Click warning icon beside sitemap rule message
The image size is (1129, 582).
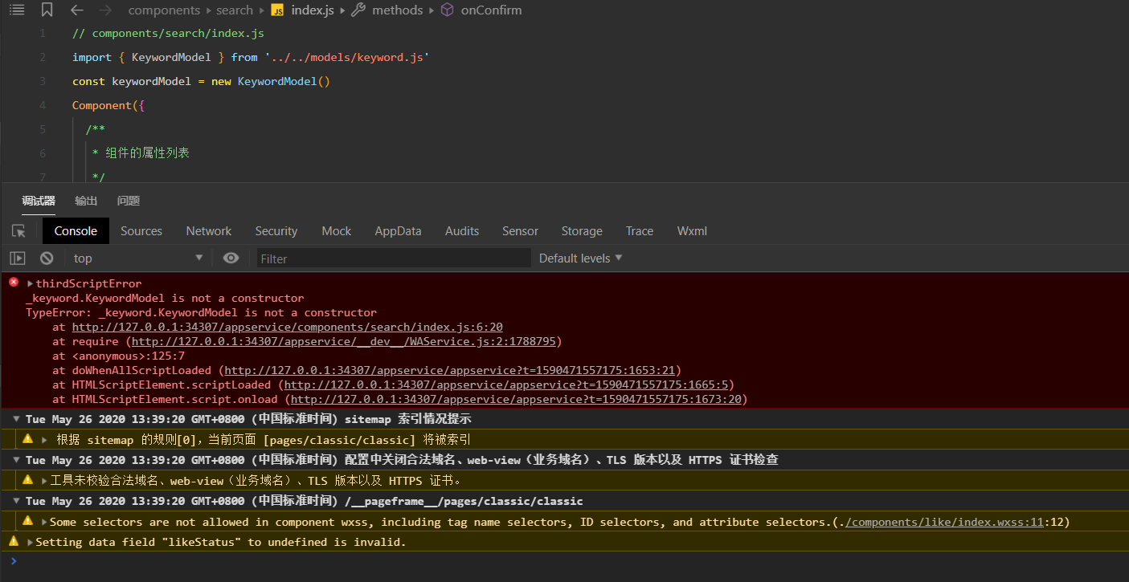[x=27, y=439]
